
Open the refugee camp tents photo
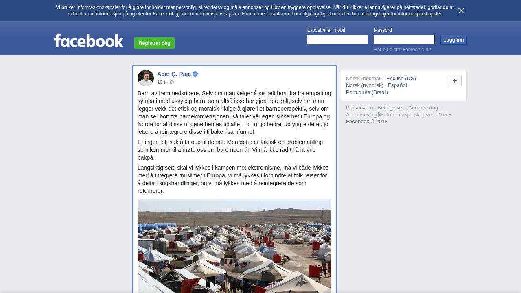point(234,246)
